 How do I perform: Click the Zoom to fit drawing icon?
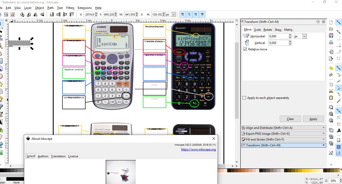point(331,114)
